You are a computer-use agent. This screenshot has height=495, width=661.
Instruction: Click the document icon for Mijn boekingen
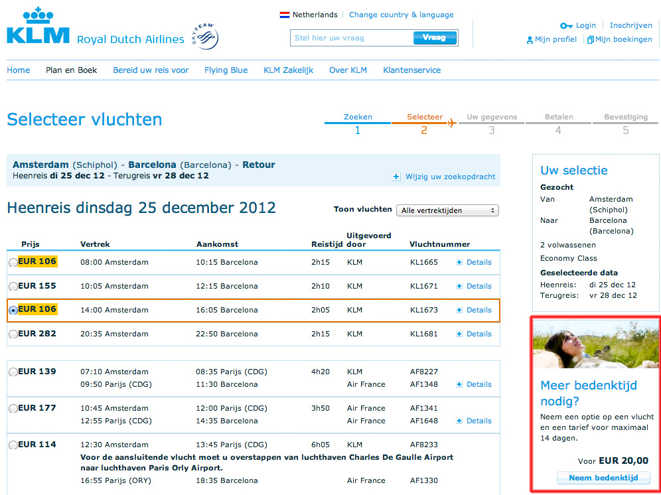590,40
